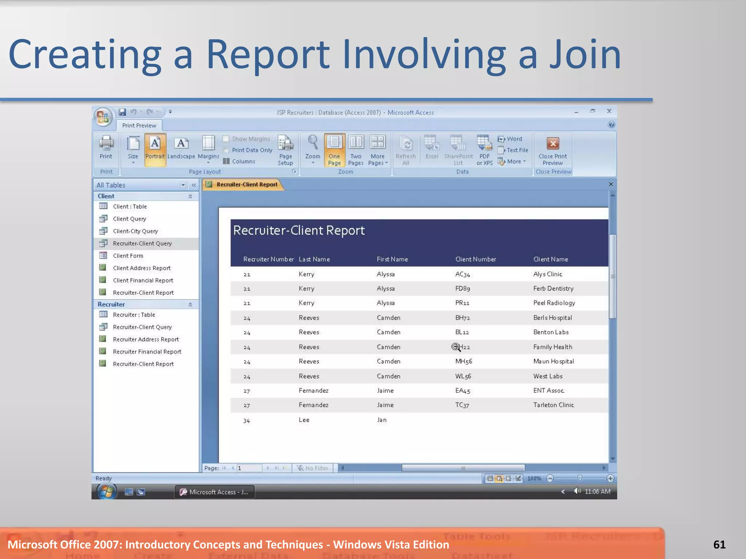Click the Tarleton Clinic cell
The image size is (746, 559).
tap(554, 405)
